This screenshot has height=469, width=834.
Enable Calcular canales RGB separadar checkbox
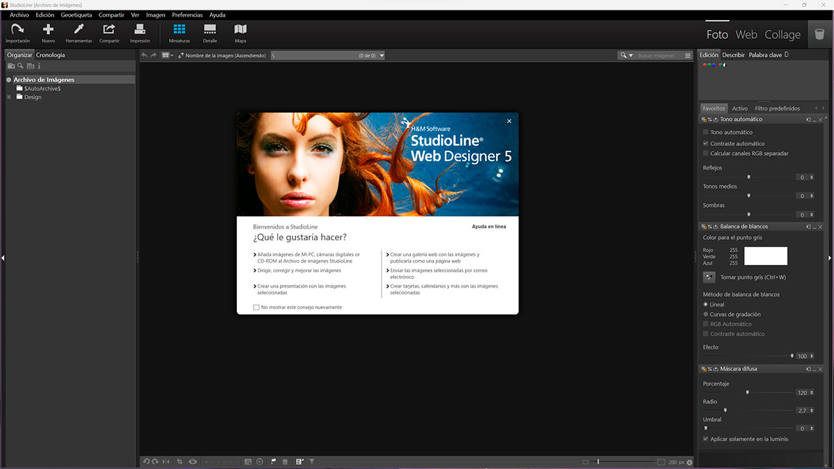click(x=706, y=154)
